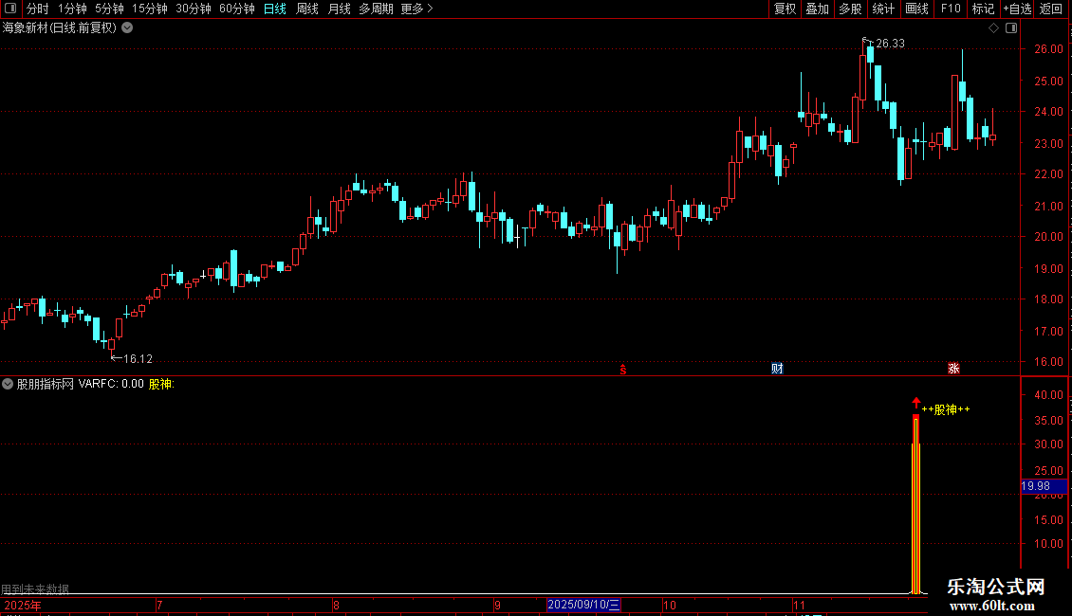
Task: Switch to 30分钟 period
Action: [193, 9]
